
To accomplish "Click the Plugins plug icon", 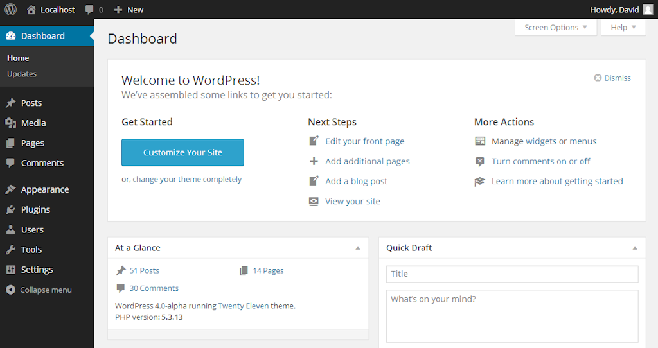I will pos(11,210).
